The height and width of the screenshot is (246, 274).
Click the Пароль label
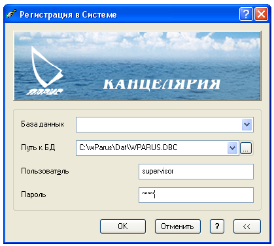(33, 194)
